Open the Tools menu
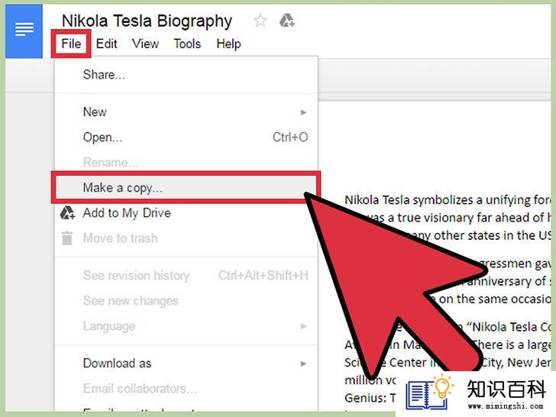556x417 pixels. pos(187,44)
